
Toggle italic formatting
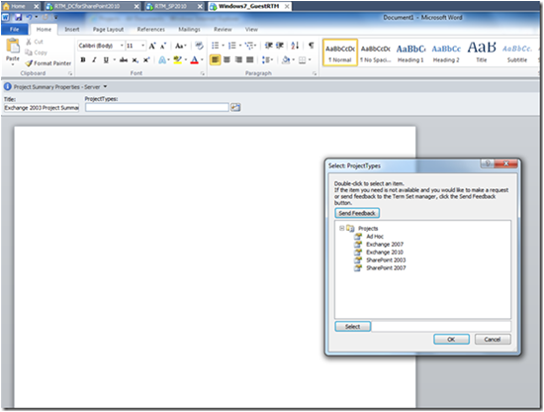coord(94,59)
